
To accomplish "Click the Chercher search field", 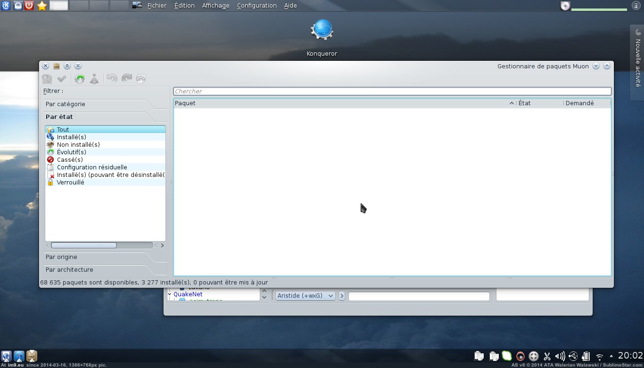I will (x=392, y=91).
